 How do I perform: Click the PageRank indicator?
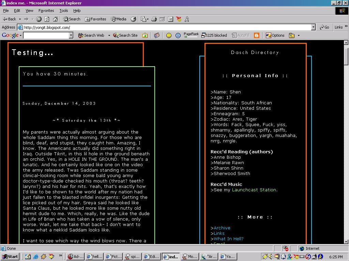click(191, 35)
